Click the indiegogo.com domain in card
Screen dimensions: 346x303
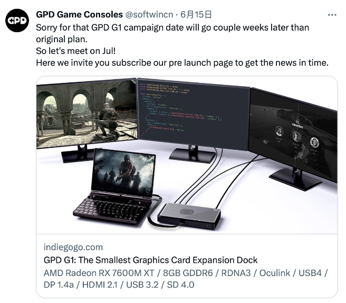click(73, 247)
